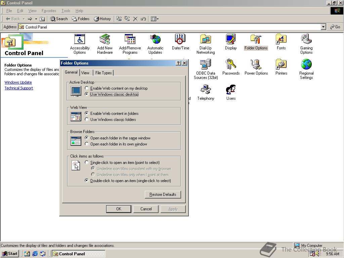Expand the Forward button history dropdown arrow
Viewport: 344px width, 258px height.
click(x=36, y=19)
